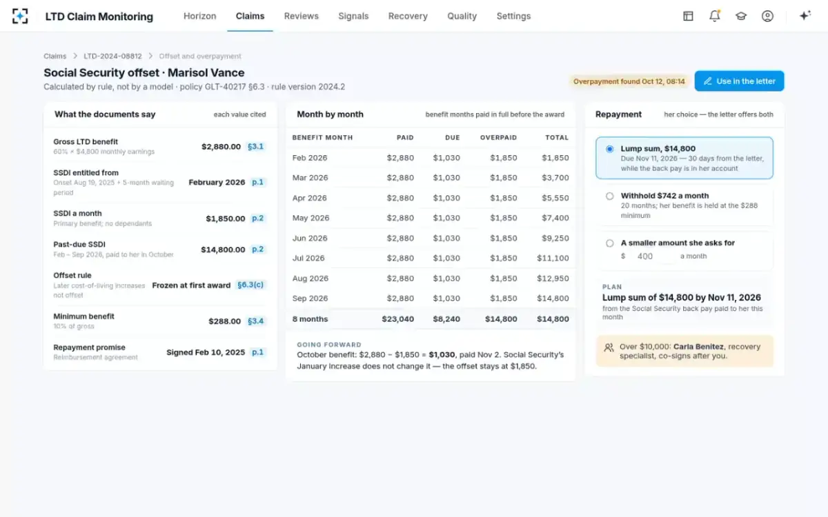
Task: Click the $2,880.00 gross benefit value
Action: click(221, 147)
